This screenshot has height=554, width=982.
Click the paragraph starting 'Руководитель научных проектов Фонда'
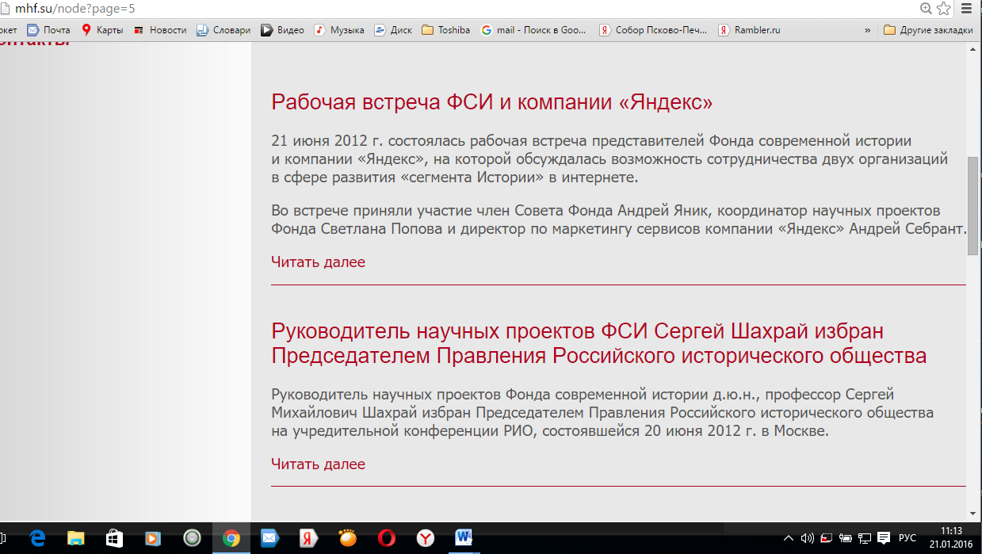coord(602,413)
